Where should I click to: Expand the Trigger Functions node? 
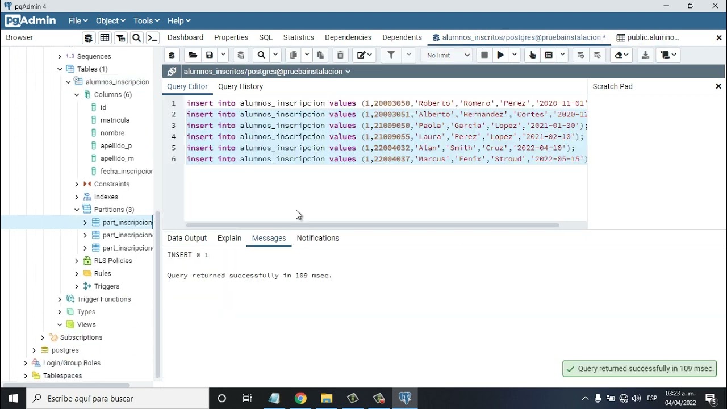point(60,299)
